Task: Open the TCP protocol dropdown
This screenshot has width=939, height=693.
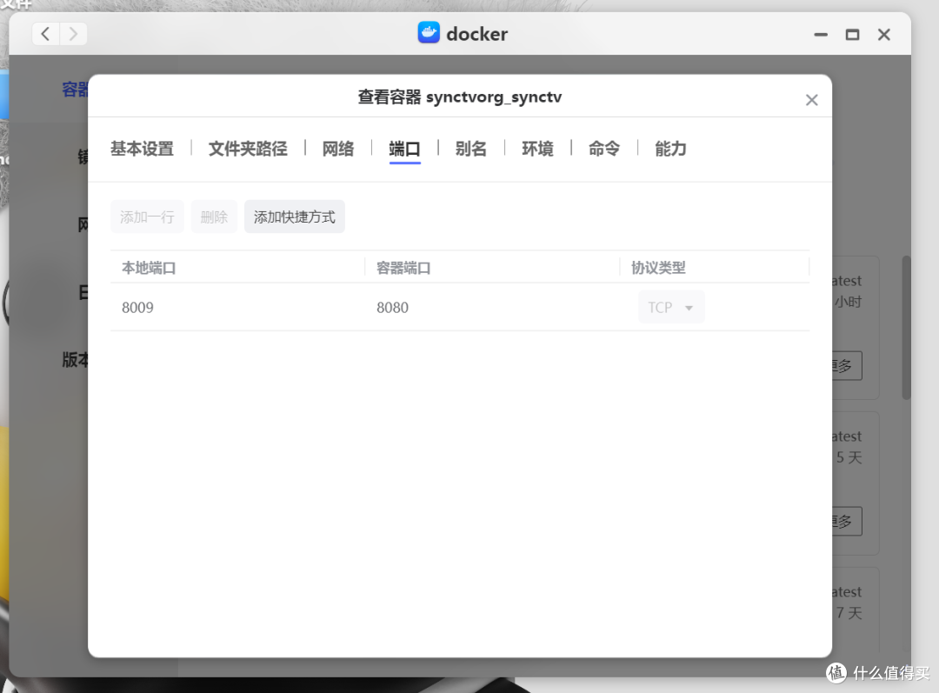Action: point(671,307)
